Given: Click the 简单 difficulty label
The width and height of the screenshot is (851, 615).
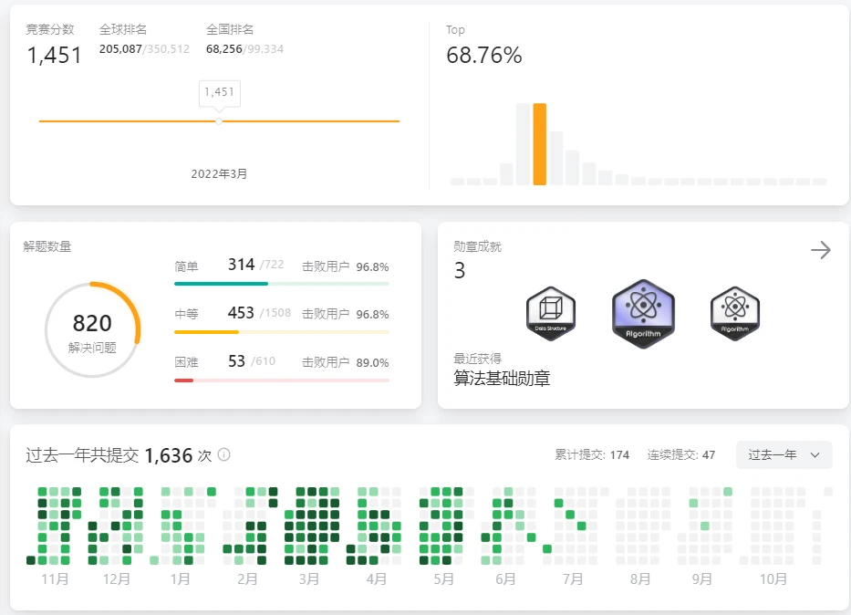Looking at the screenshot, I should (x=186, y=266).
